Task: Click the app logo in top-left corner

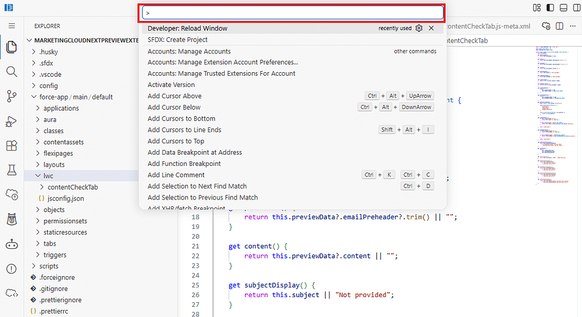Action: pyautogui.click(x=9, y=7)
